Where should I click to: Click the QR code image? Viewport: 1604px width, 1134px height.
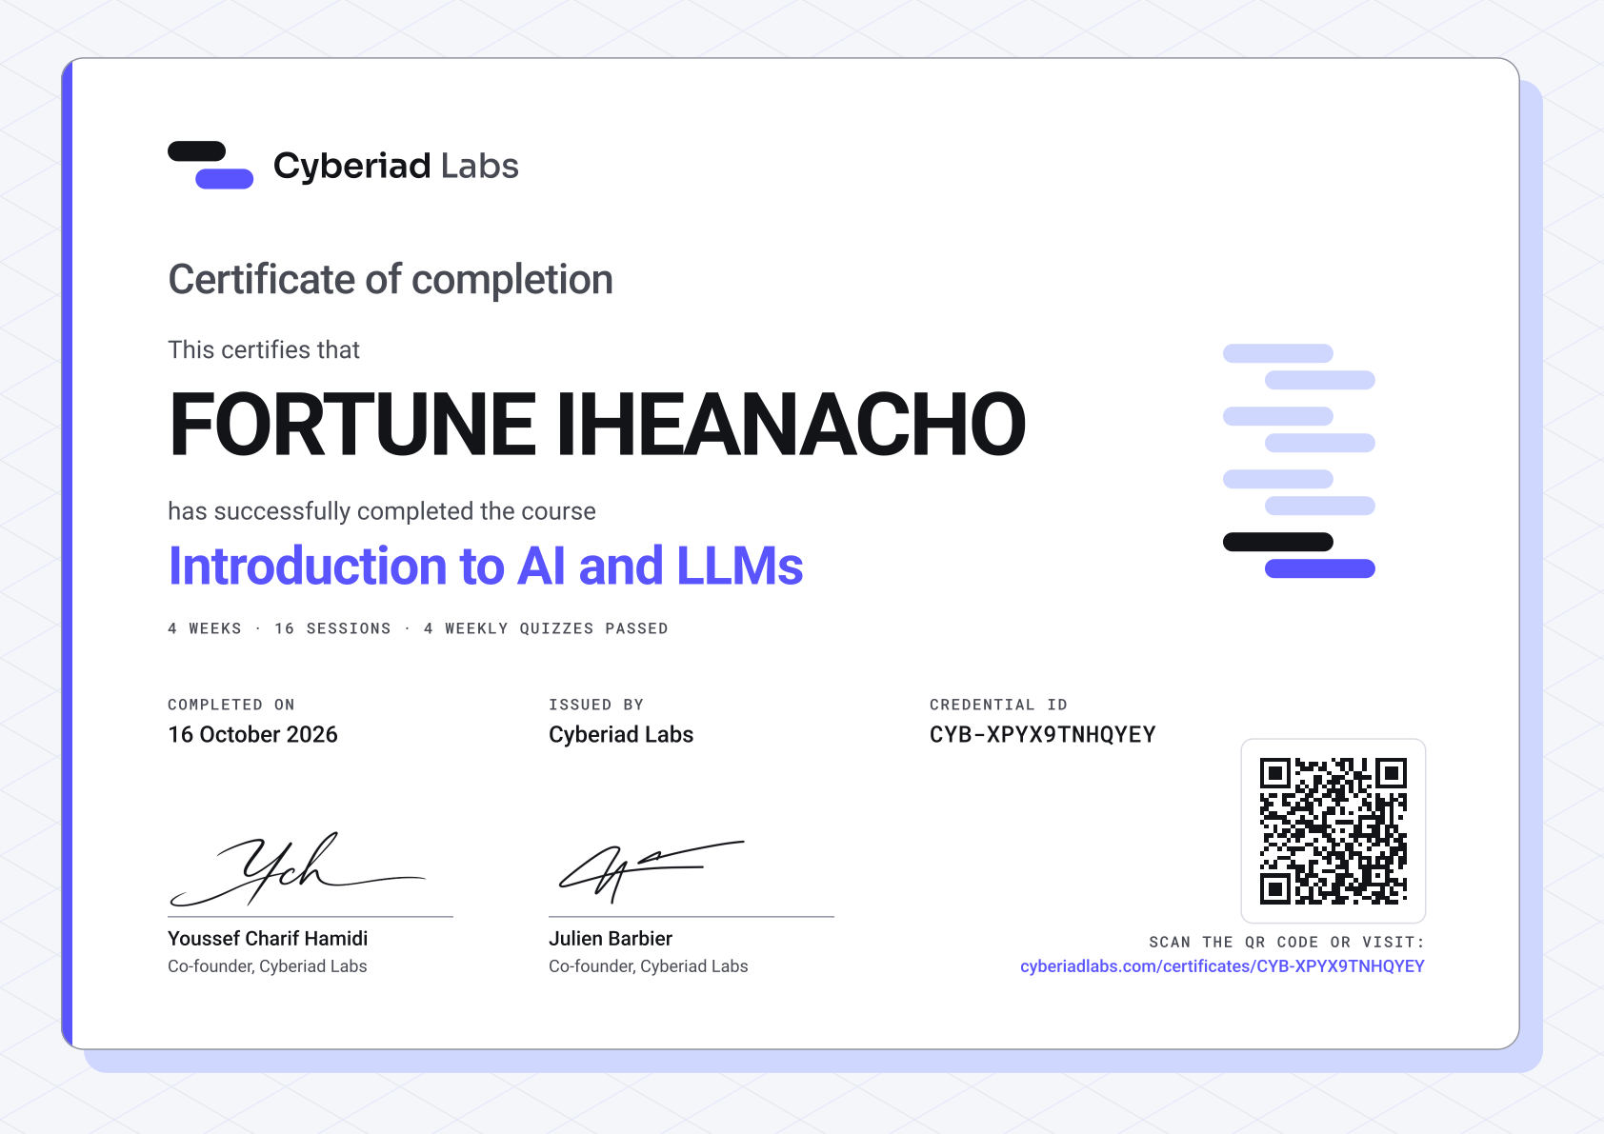click(1333, 831)
